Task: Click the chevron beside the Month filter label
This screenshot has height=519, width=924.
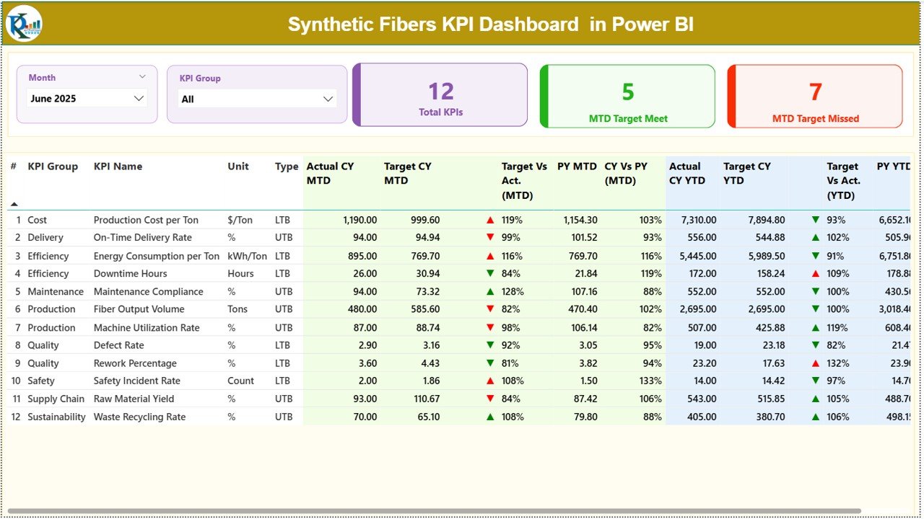Action: (x=142, y=76)
